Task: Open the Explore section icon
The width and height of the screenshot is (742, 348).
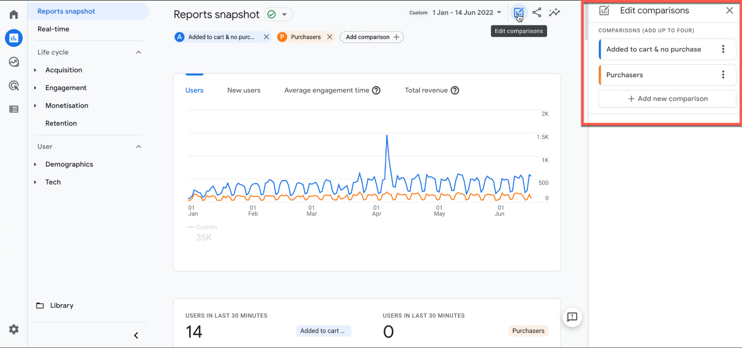Action: 14,62
